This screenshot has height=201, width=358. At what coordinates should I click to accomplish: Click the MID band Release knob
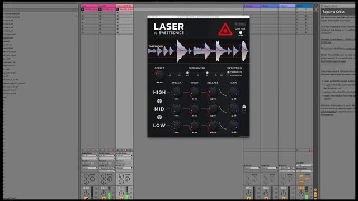213,109
